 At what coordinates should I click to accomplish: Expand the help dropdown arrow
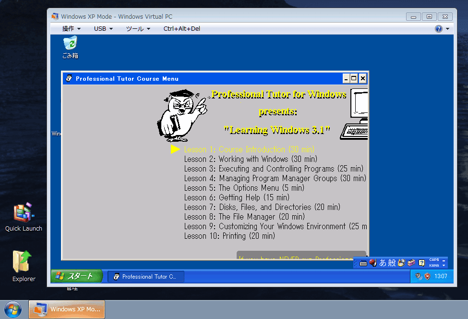(x=447, y=29)
